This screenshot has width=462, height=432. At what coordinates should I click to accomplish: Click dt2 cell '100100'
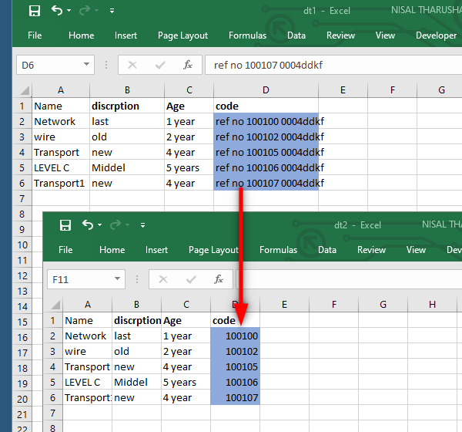pos(235,336)
